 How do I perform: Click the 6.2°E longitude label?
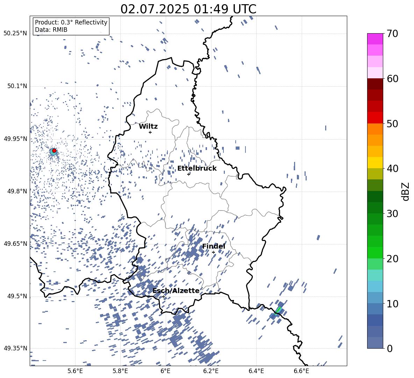[x=211, y=371]
